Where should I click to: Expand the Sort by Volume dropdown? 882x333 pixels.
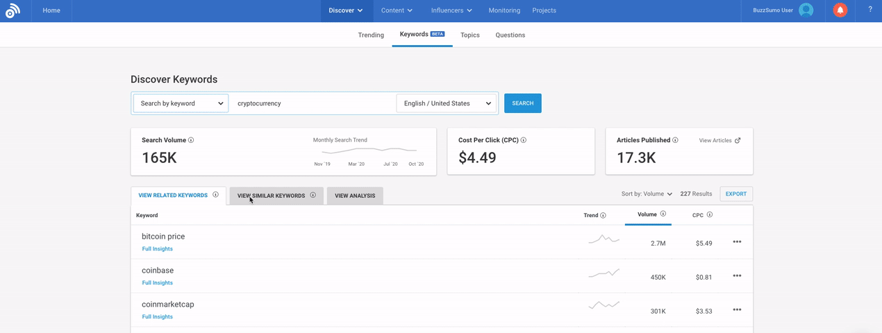click(x=647, y=194)
